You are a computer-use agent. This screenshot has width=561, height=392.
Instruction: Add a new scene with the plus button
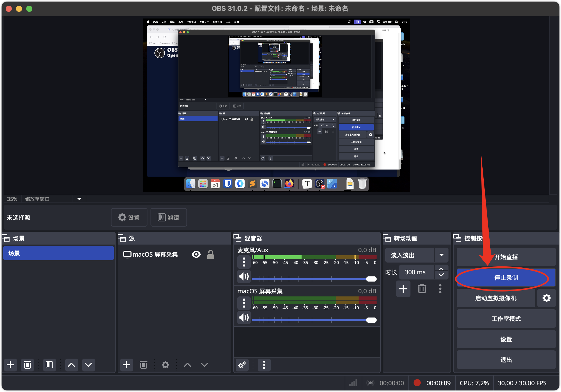10,365
